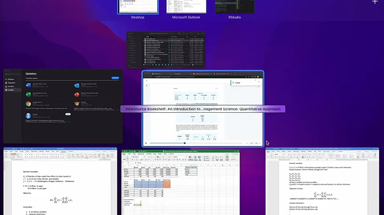This screenshot has height=215, width=384.
Task: Click the blue round app icon in Updates
Action: point(28,116)
